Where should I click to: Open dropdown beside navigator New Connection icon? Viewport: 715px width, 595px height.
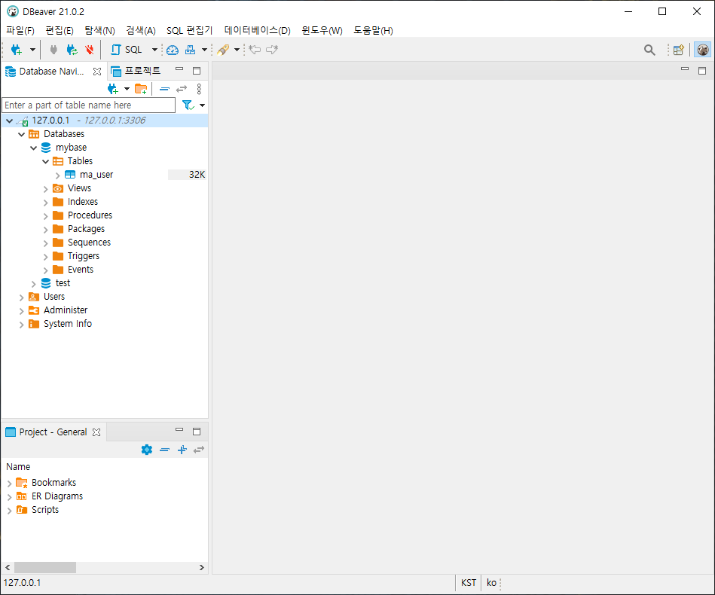point(127,89)
